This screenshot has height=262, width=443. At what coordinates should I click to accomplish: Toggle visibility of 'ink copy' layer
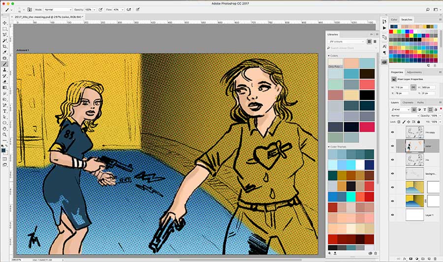click(393, 132)
